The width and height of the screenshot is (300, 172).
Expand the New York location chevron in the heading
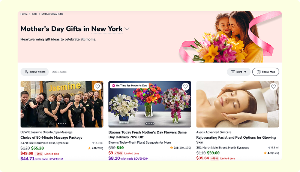(127, 29)
